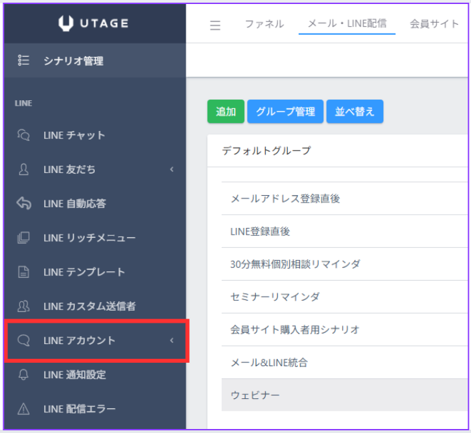Expand the LINE アカウント submenu chevron

171,341
